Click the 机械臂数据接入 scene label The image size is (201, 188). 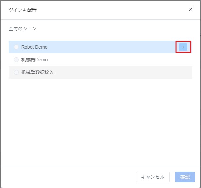tap(37, 72)
